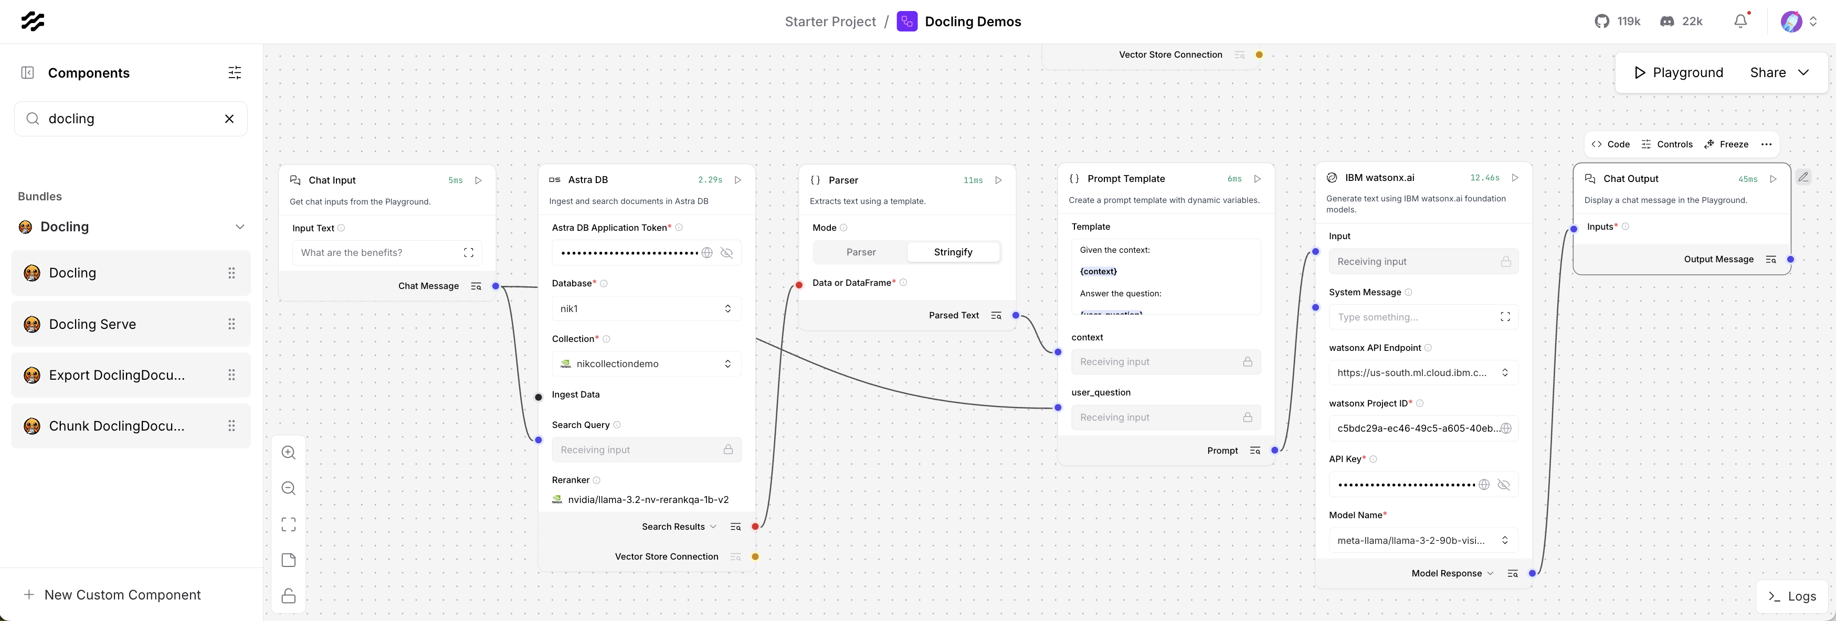
Task: Select Docling component in list
Action: 131,273
